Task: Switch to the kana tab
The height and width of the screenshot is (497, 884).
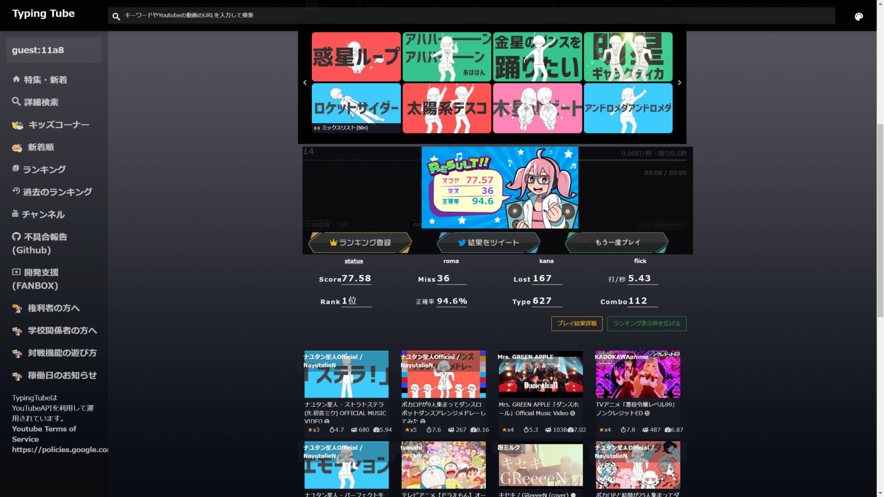Action: click(546, 261)
